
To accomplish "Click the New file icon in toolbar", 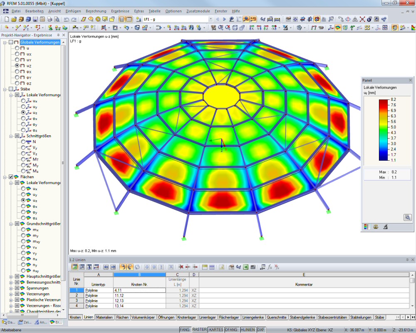I will (7, 19).
